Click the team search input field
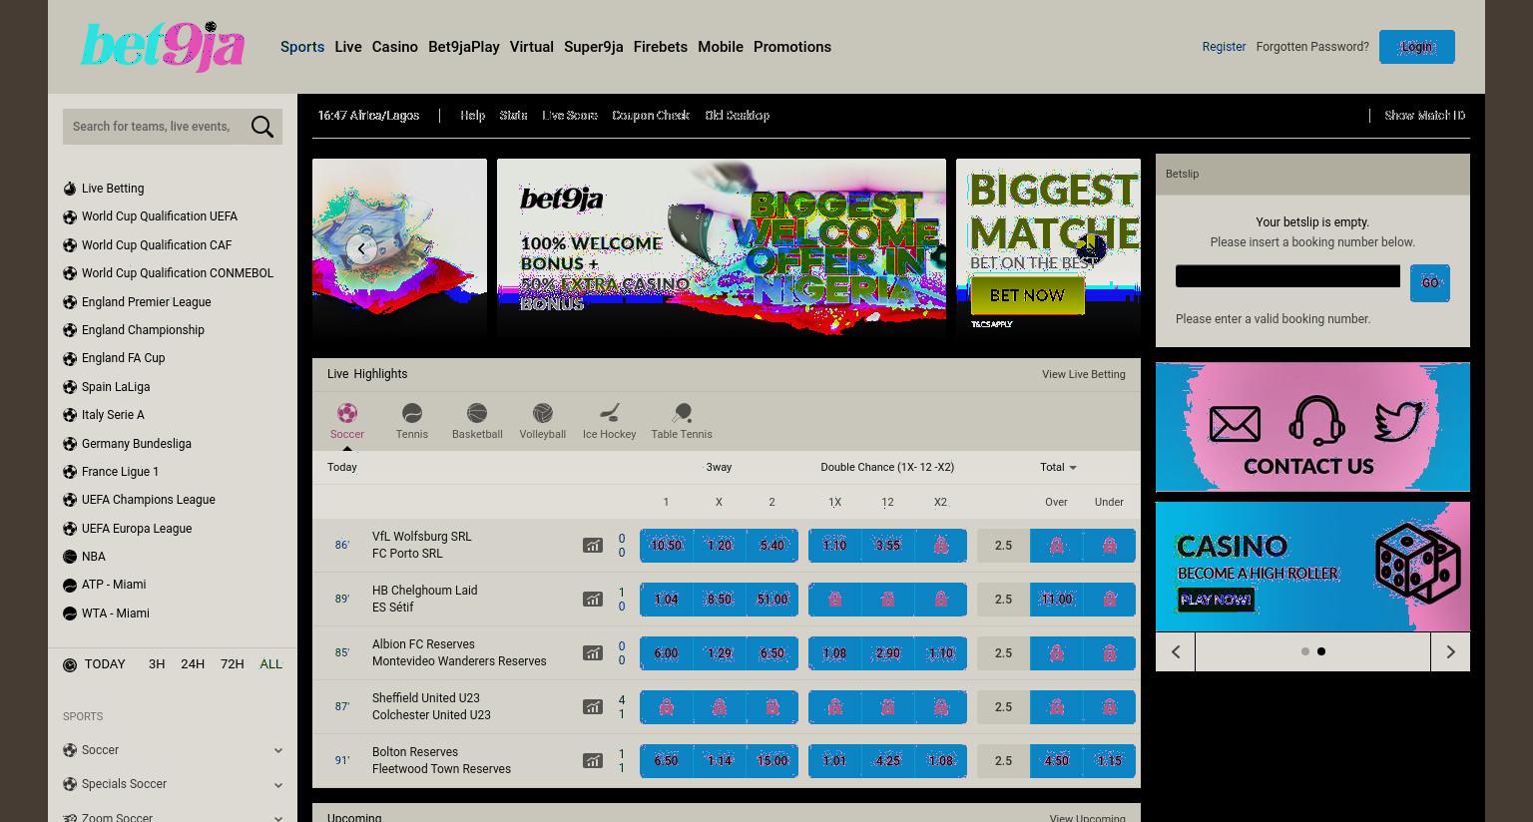The height and width of the screenshot is (822, 1533). point(155,127)
